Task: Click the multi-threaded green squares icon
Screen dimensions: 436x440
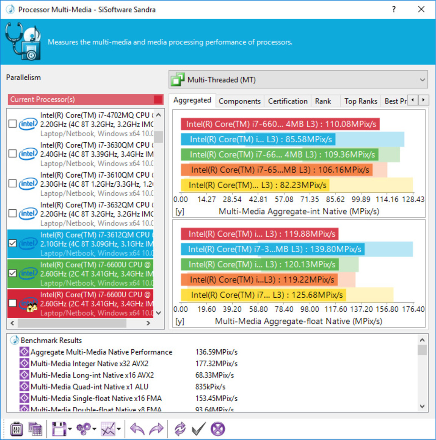Action: click(x=177, y=79)
